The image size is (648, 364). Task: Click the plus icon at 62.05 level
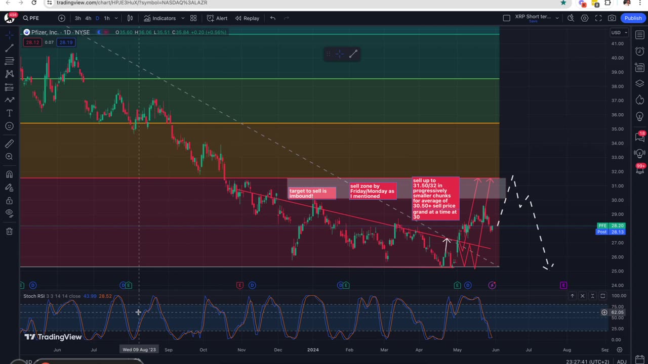tap(604, 312)
